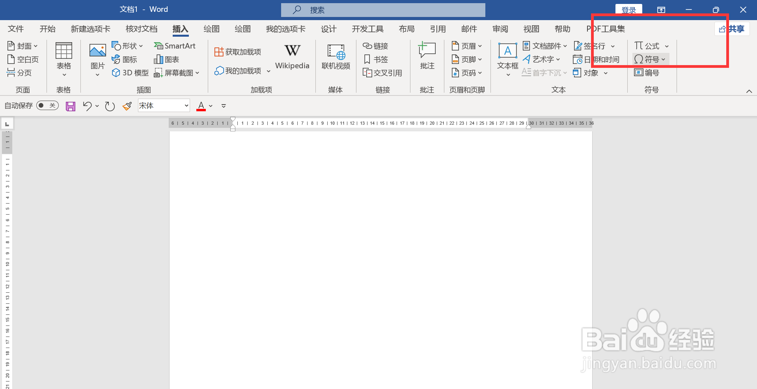Open the 核对文档 tab
This screenshot has height=389, width=757.
(142, 29)
